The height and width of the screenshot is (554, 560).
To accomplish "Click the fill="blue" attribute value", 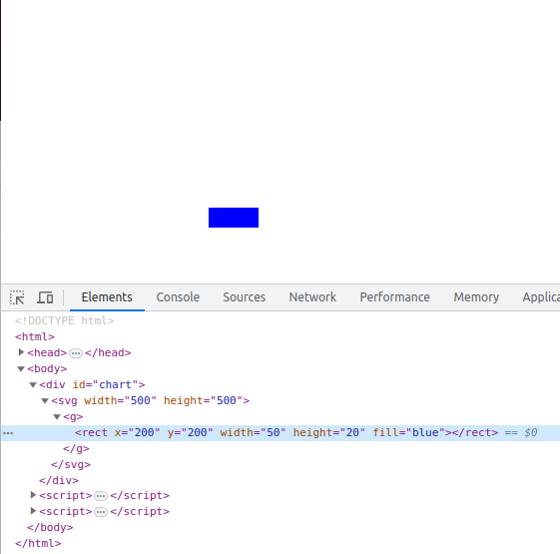I will [x=425, y=433].
